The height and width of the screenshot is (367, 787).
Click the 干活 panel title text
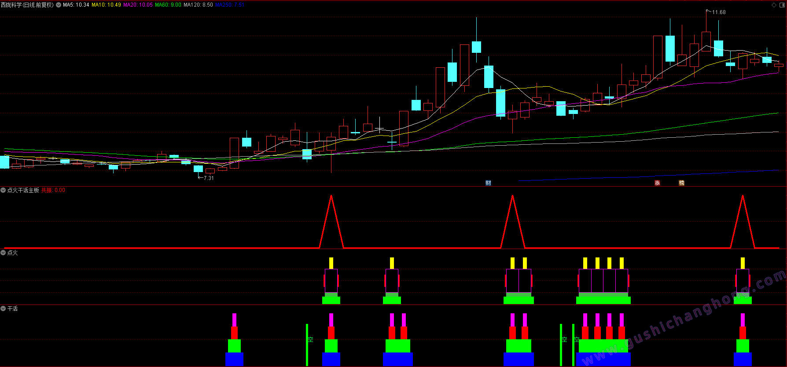(13, 308)
